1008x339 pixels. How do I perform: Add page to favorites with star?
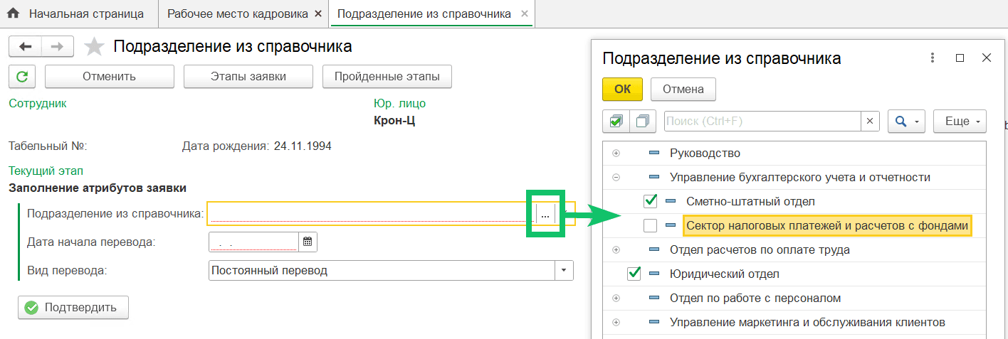point(93,48)
